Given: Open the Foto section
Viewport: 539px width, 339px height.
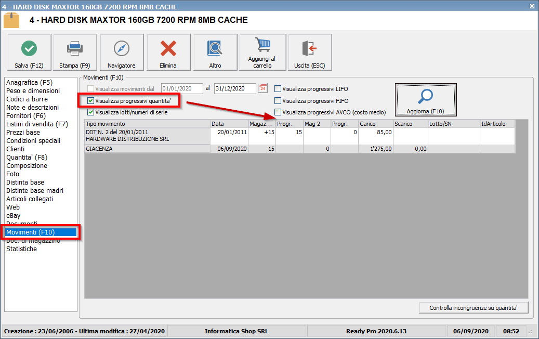Looking at the screenshot, I should (12, 174).
